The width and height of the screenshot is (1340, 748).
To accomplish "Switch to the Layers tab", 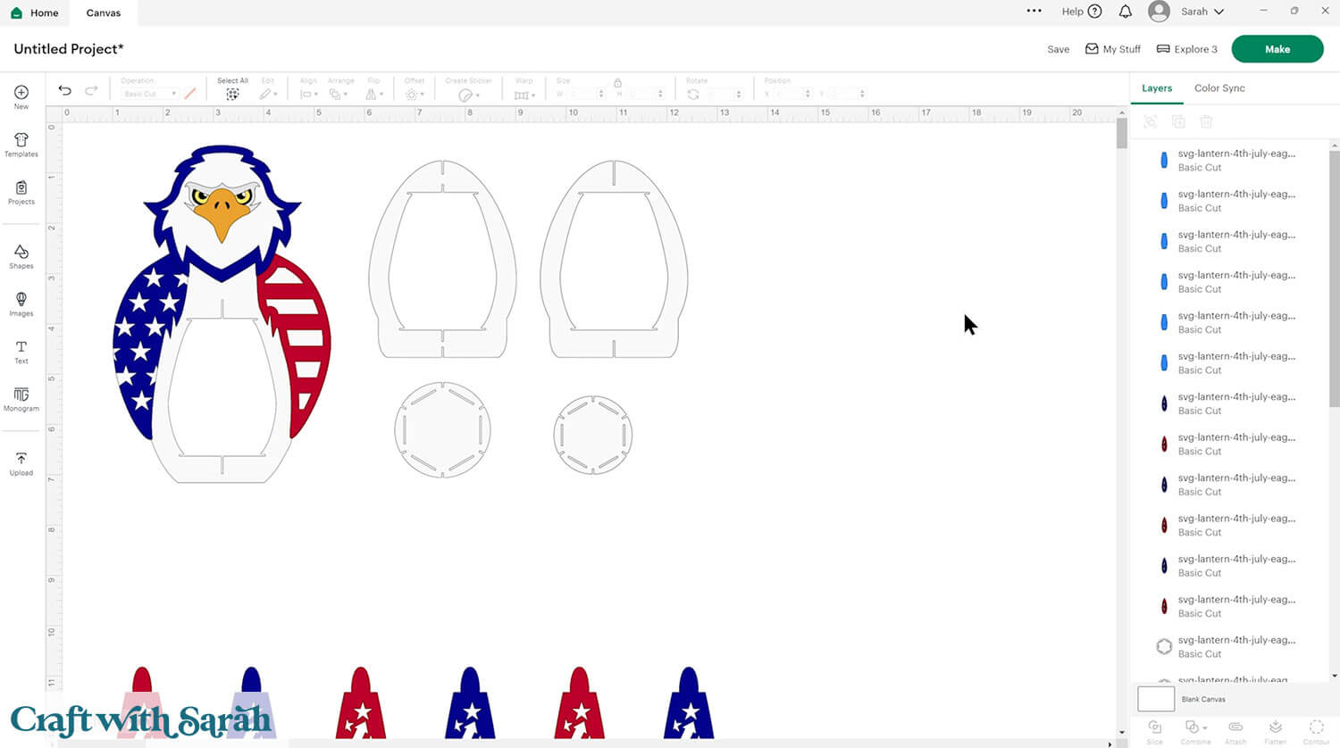I will pyautogui.click(x=1157, y=88).
